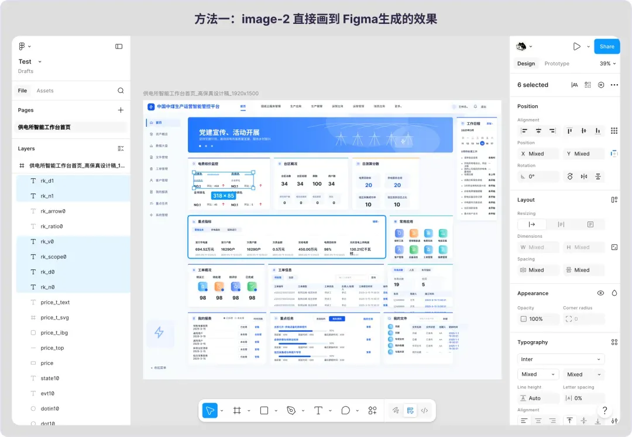Click the Present play icon
Image resolution: width=632 pixels, height=437 pixels.
[x=577, y=46]
